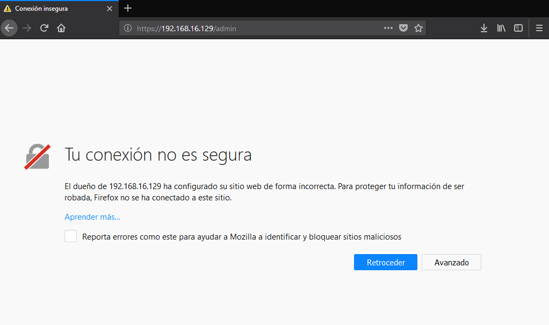
Task: Open the Downloads panel
Action: (x=483, y=28)
